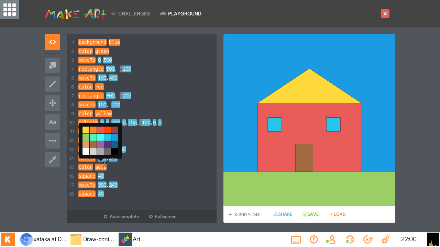
Task: Select the eyedropper color picker tool
Action: point(52,160)
